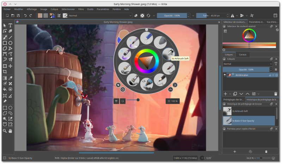Select the Rectangle tool

pyautogui.click(x=5, y=43)
